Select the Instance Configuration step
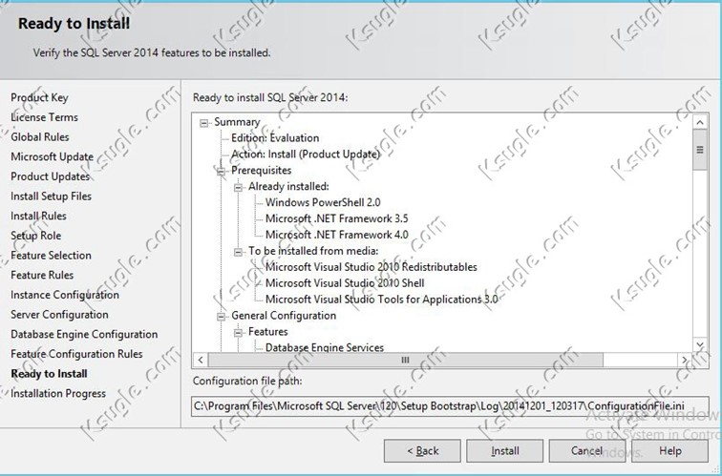The height and width of the screenshot is (476, 722). tap(65, 295)
